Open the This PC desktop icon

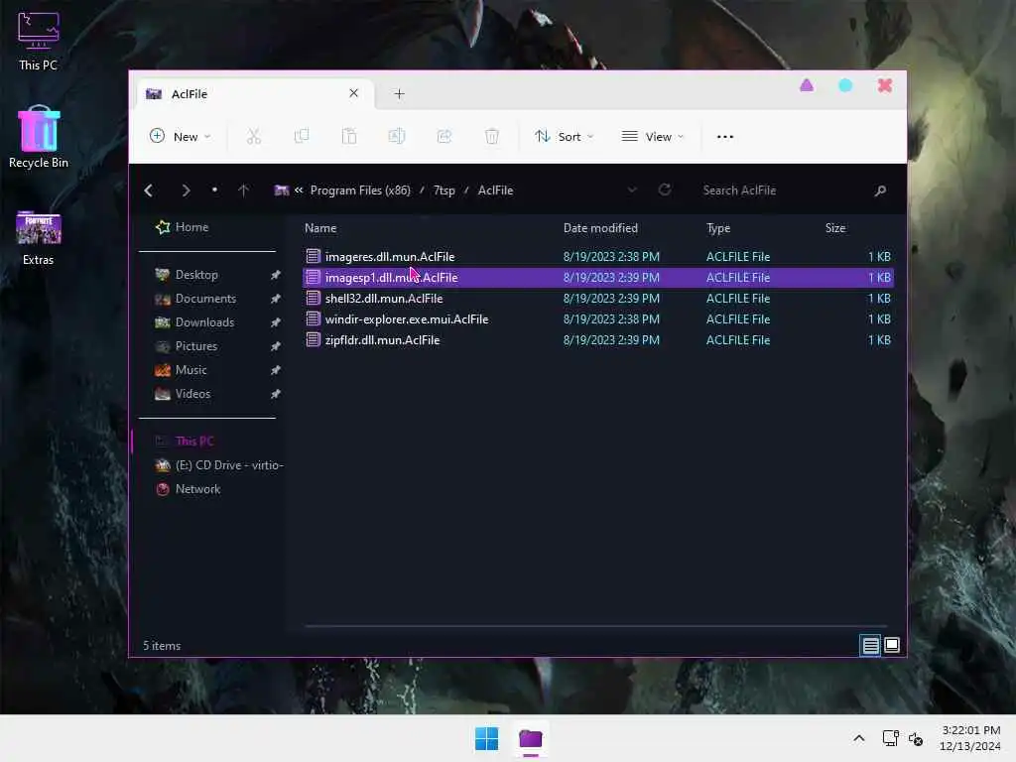tap(39, 41)
